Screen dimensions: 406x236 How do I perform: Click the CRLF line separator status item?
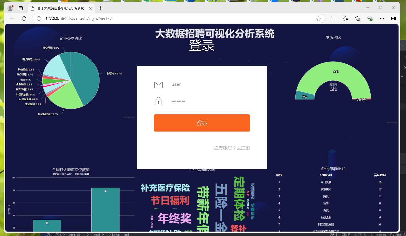pos(346,234)
